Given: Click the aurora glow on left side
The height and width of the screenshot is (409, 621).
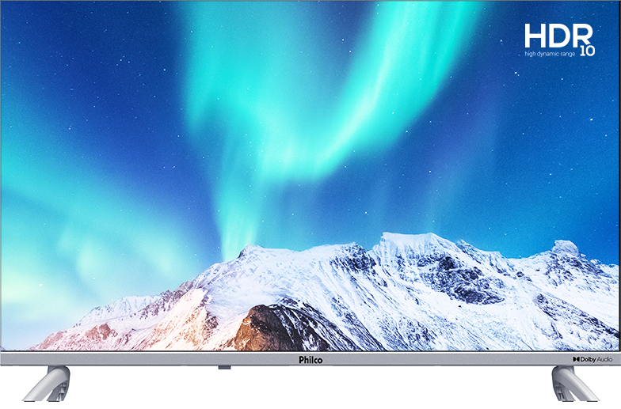Looking at the screenshot, I should (x=48, y=214).
